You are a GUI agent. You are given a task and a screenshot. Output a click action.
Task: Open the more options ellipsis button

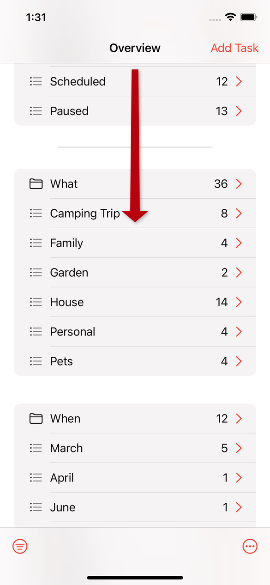[250, 547]
